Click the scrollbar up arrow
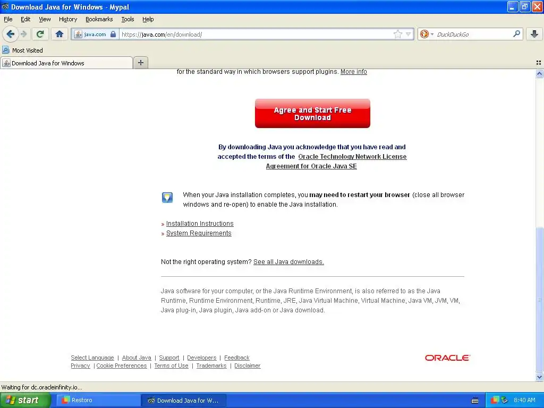Viewport: 544px width, 408px height. click(x=539, y=73)
